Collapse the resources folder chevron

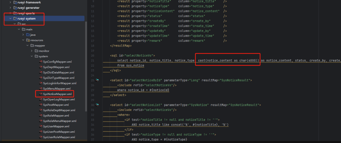pyautogui.click(x=24, y=40)
